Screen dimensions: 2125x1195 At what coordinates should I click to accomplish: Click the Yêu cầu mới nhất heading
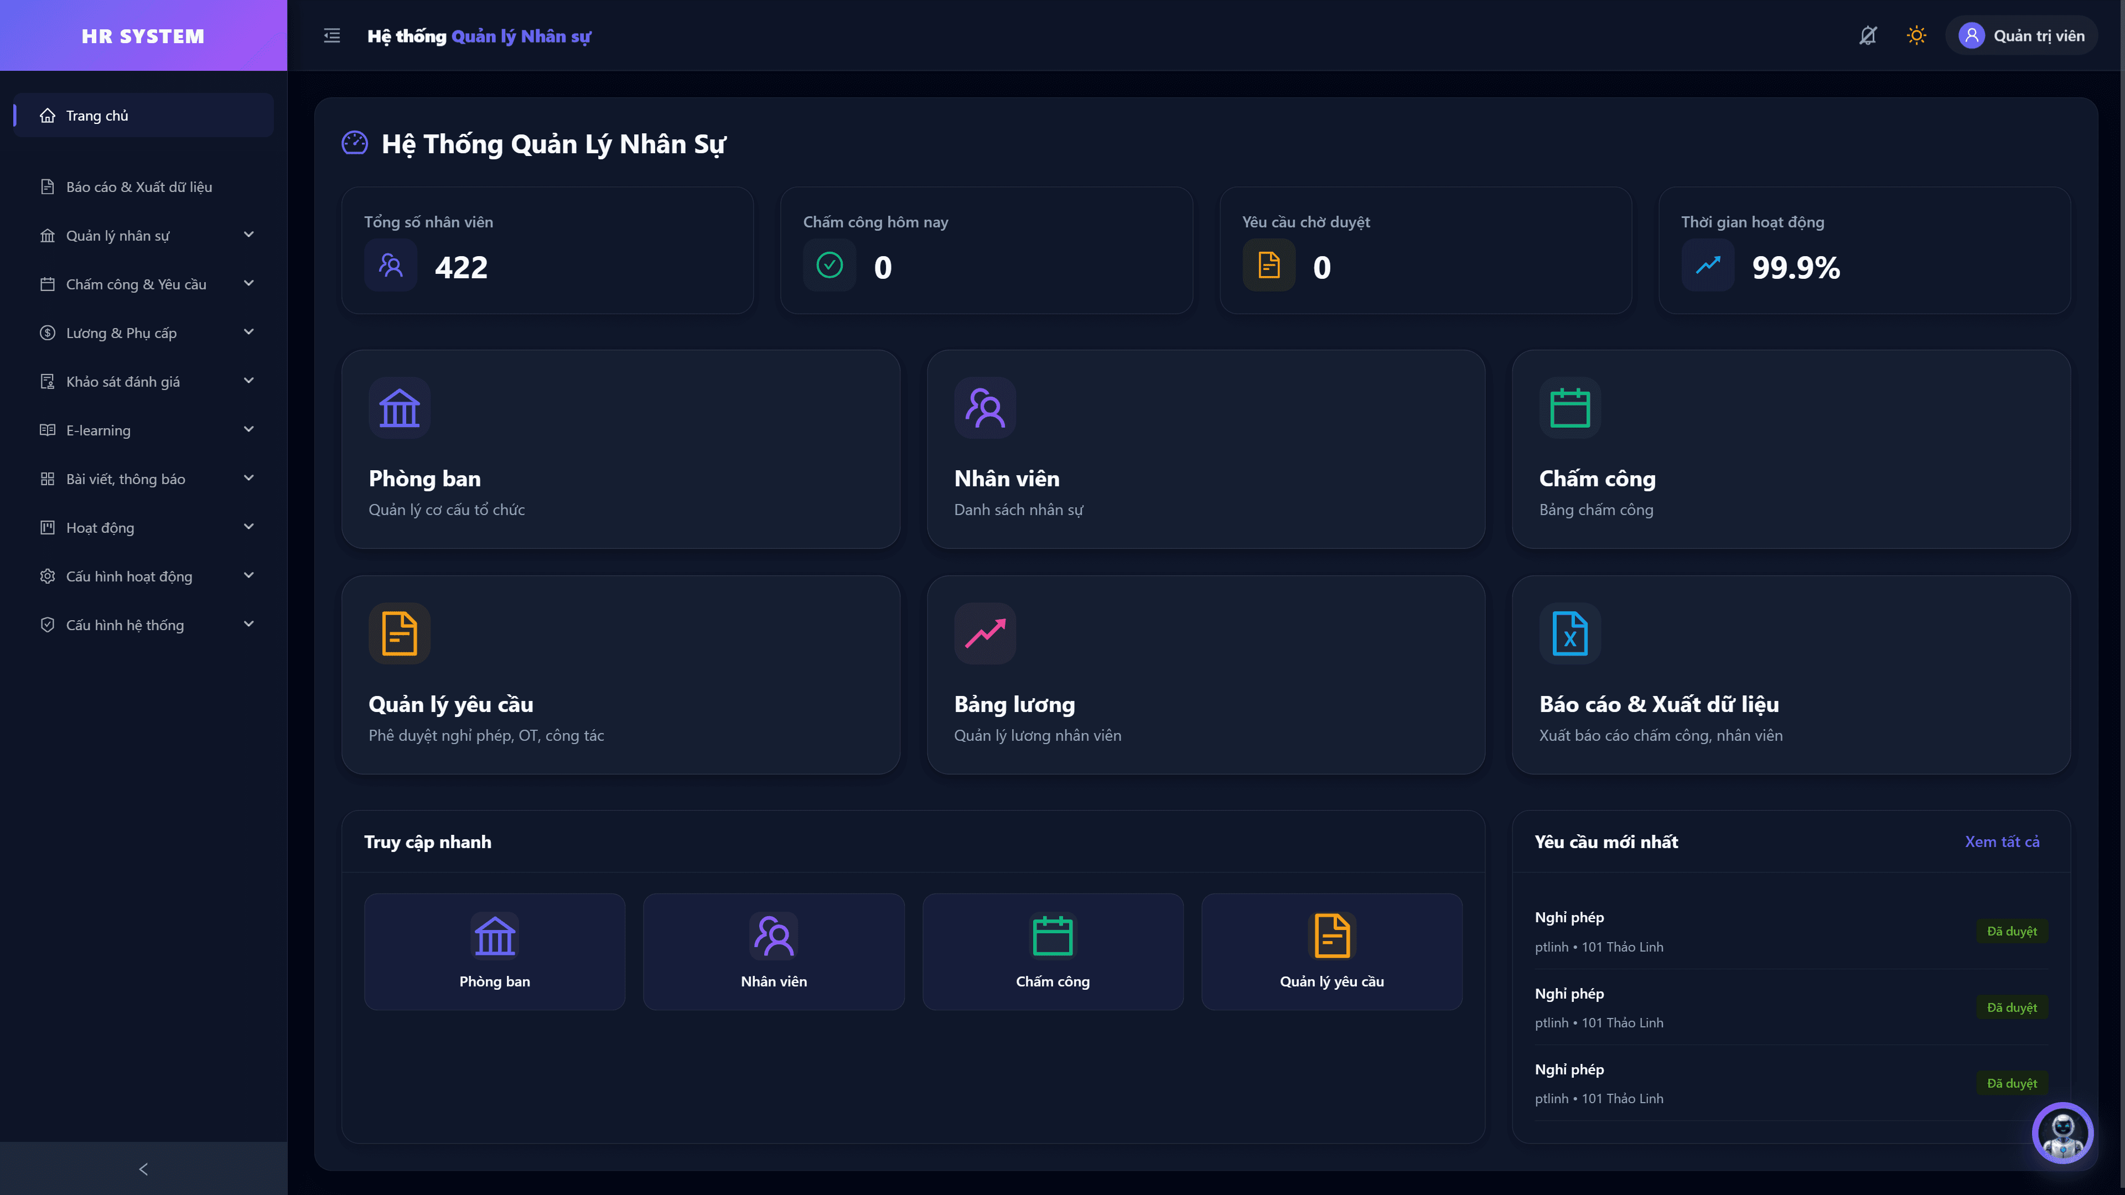tap(1606, 841)
